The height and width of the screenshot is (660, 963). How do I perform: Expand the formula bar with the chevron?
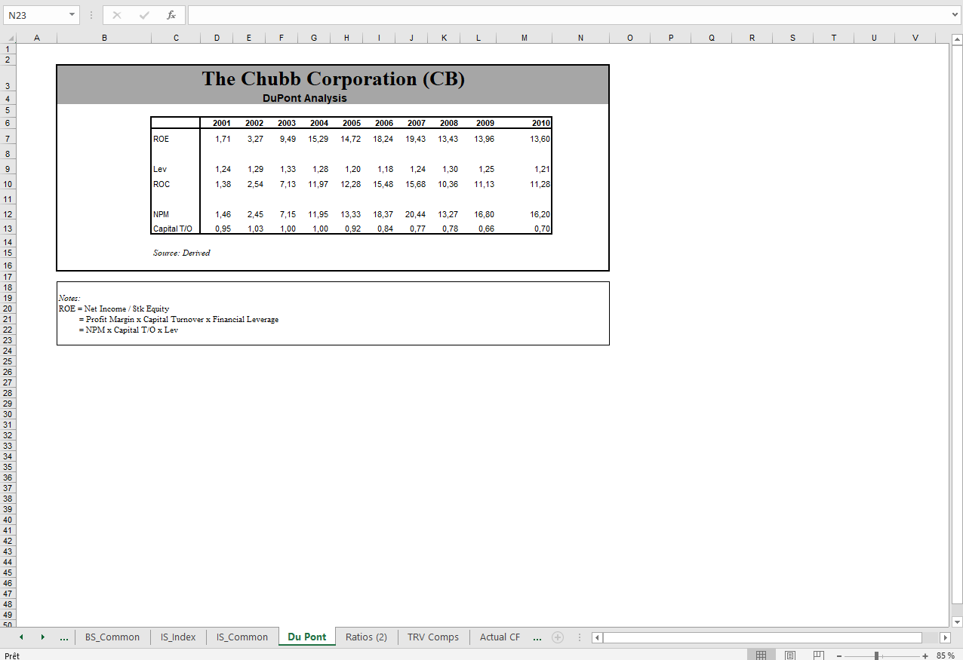956,15
